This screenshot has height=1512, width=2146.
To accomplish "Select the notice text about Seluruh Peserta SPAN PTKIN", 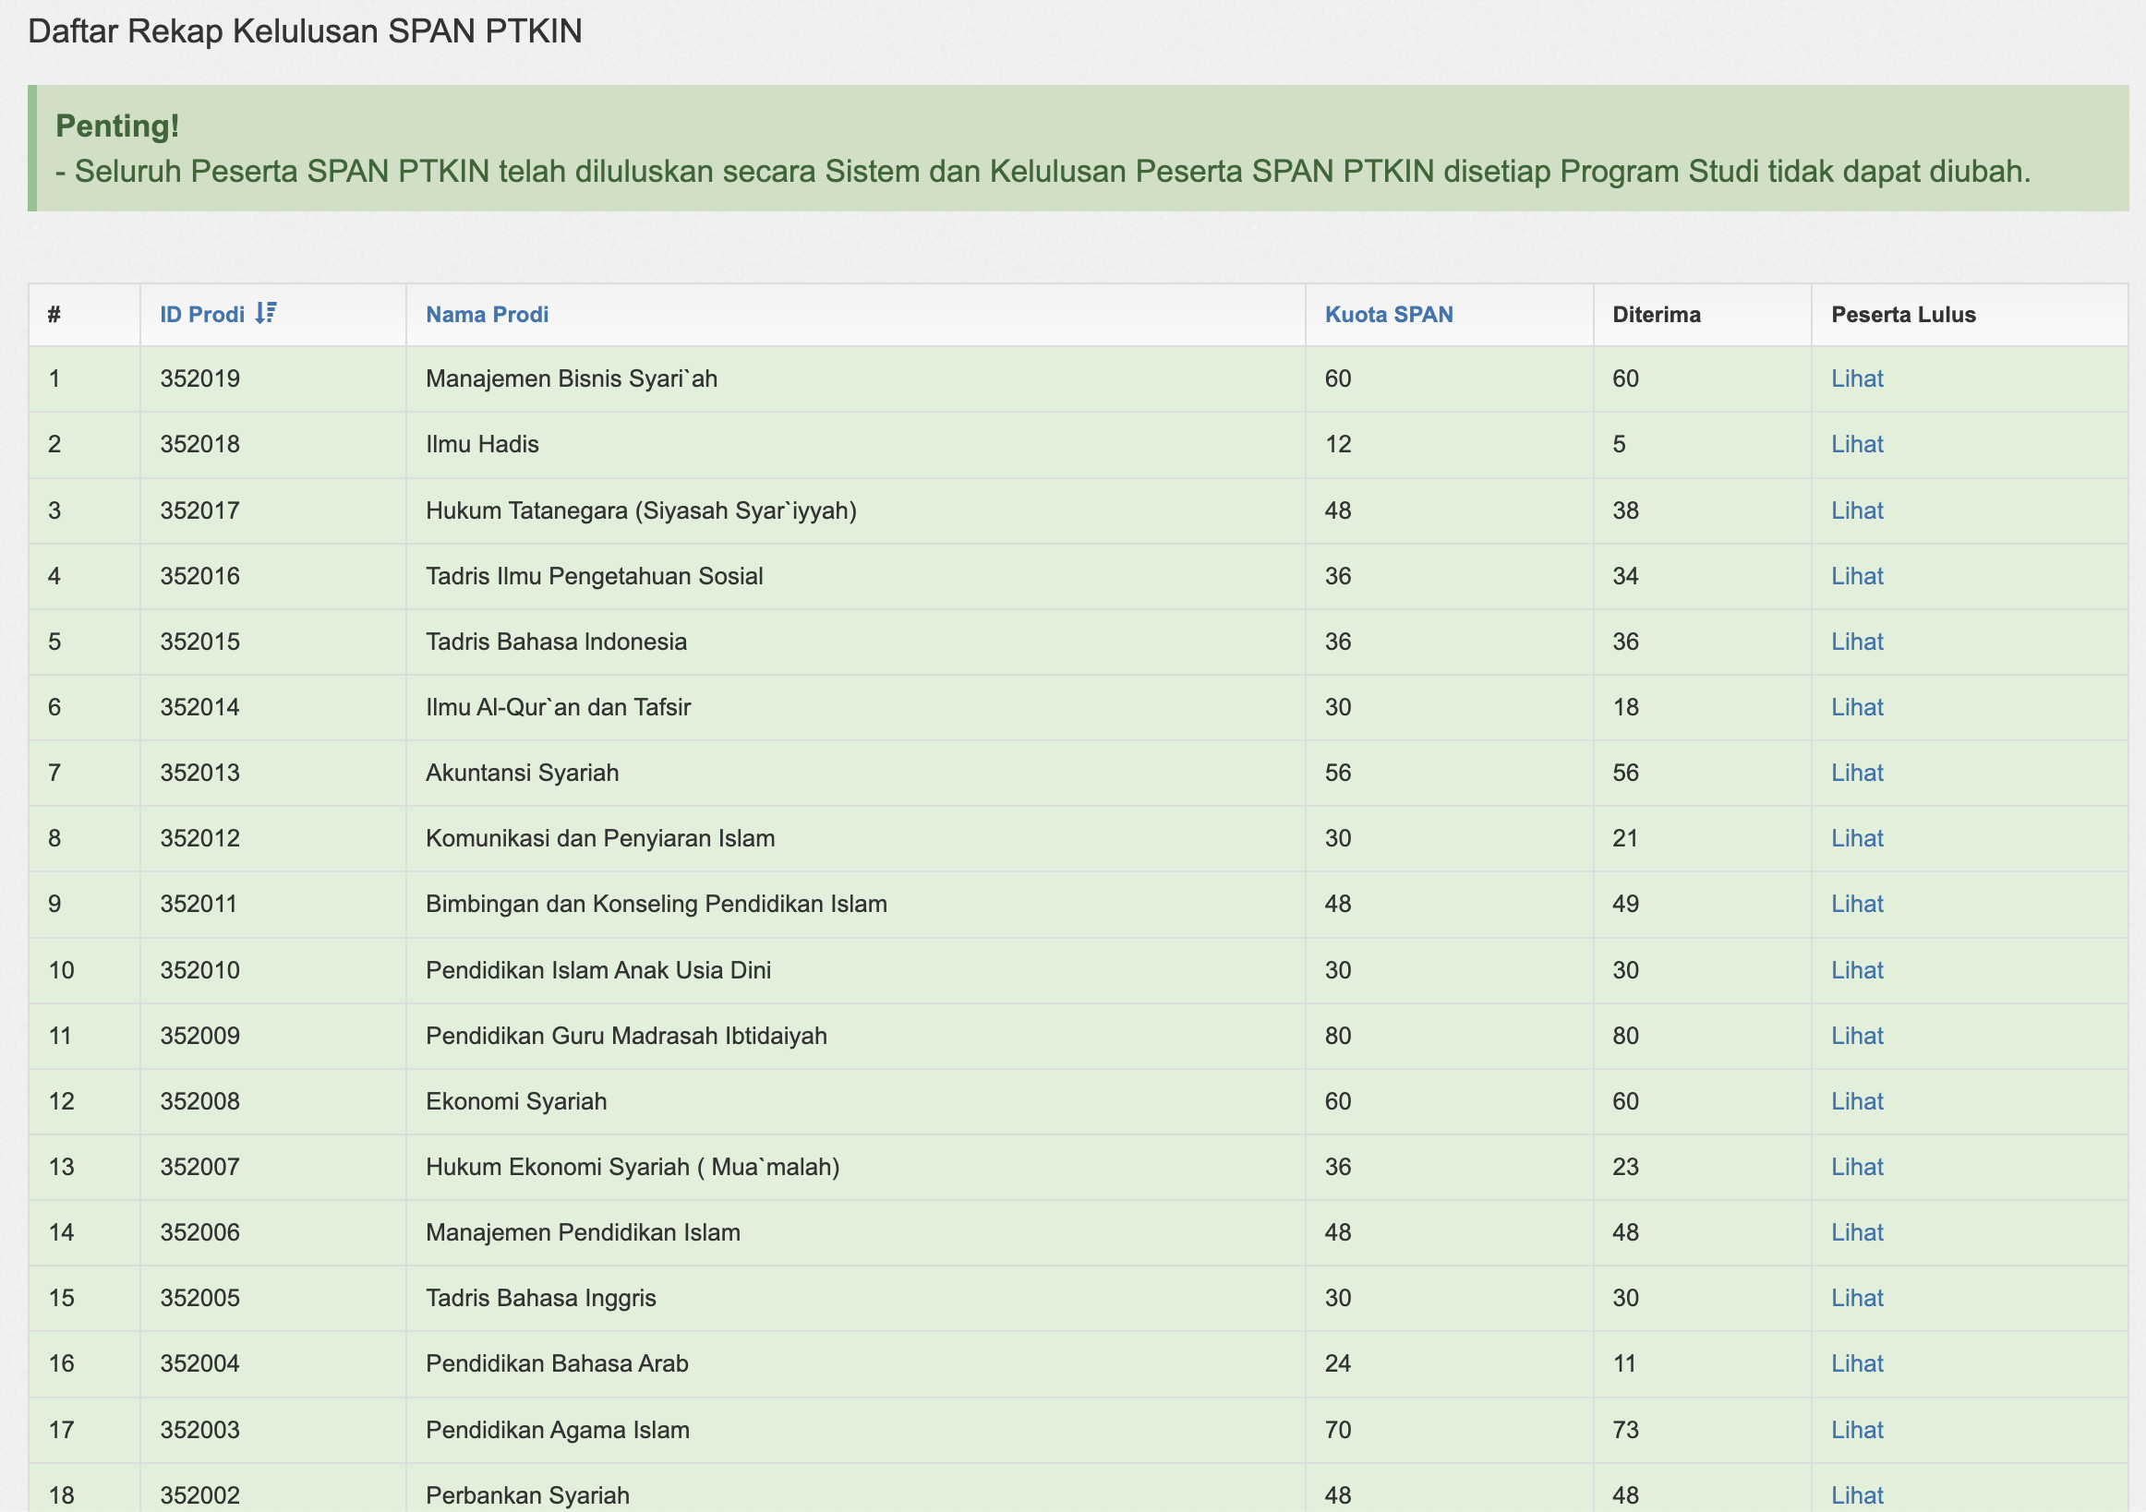I will click(1043, 171).
